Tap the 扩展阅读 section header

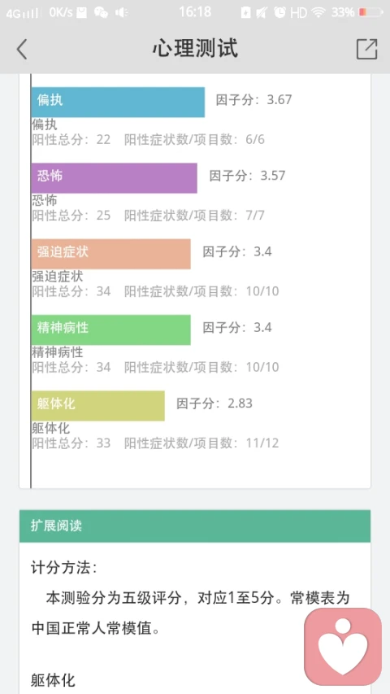(195, 526)
